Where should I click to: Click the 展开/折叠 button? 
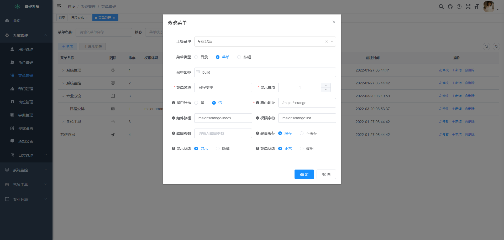93,47
